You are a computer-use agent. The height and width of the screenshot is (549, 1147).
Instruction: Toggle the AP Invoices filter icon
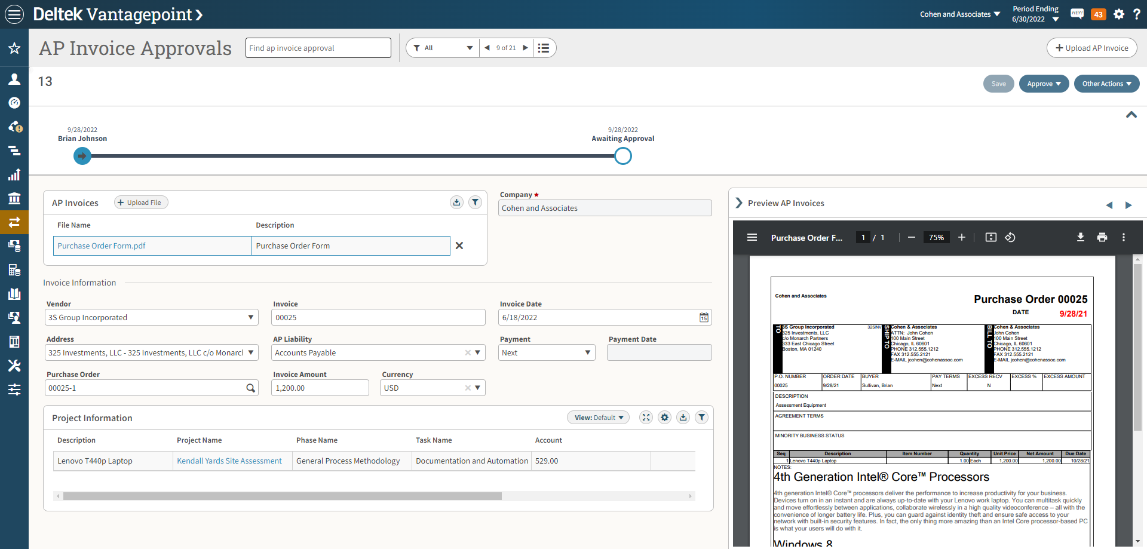(x=475, y=203)
